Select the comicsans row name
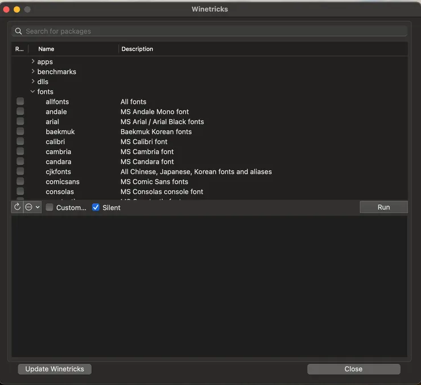Screen dimensions: 421x385 63,181
